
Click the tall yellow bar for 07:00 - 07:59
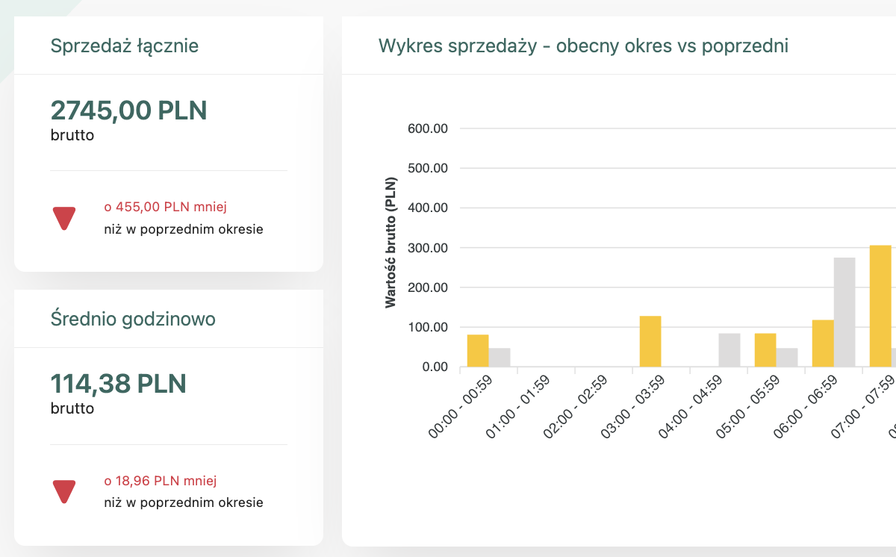880,306
